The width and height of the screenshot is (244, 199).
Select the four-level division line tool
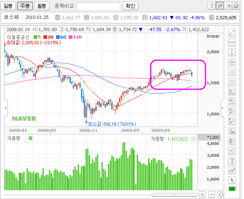[x=232, y=101]
